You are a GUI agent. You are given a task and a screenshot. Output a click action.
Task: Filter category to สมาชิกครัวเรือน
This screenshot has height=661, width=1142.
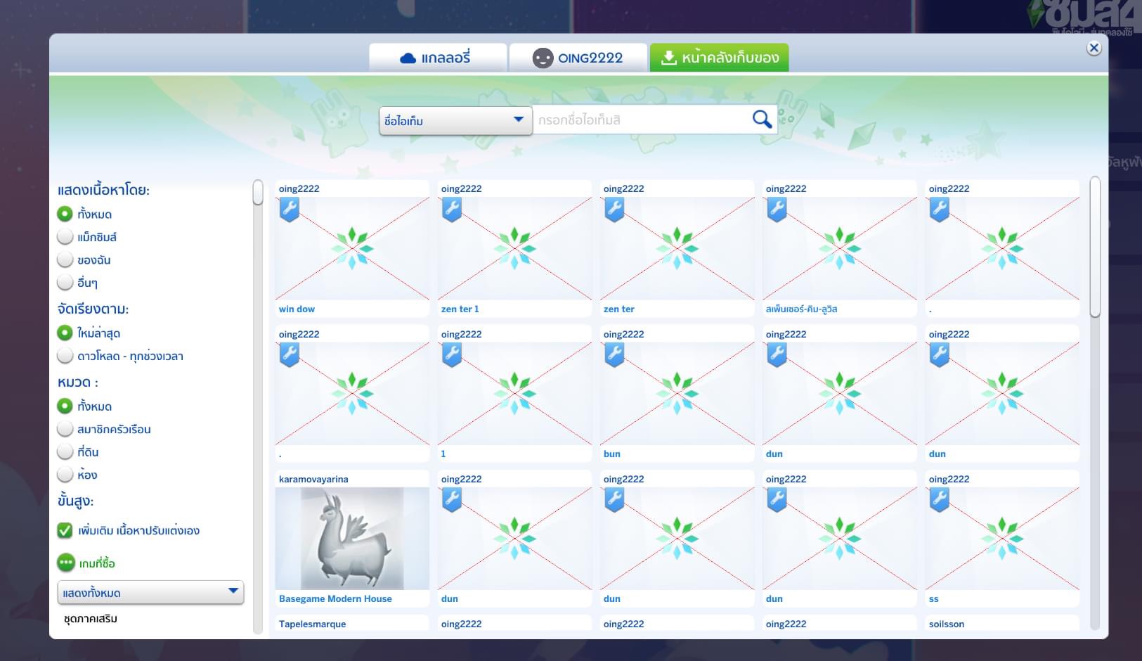(x=65, y=429)
